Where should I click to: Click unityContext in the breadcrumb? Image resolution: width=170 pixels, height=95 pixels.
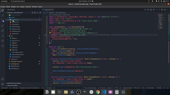point(62,13)
